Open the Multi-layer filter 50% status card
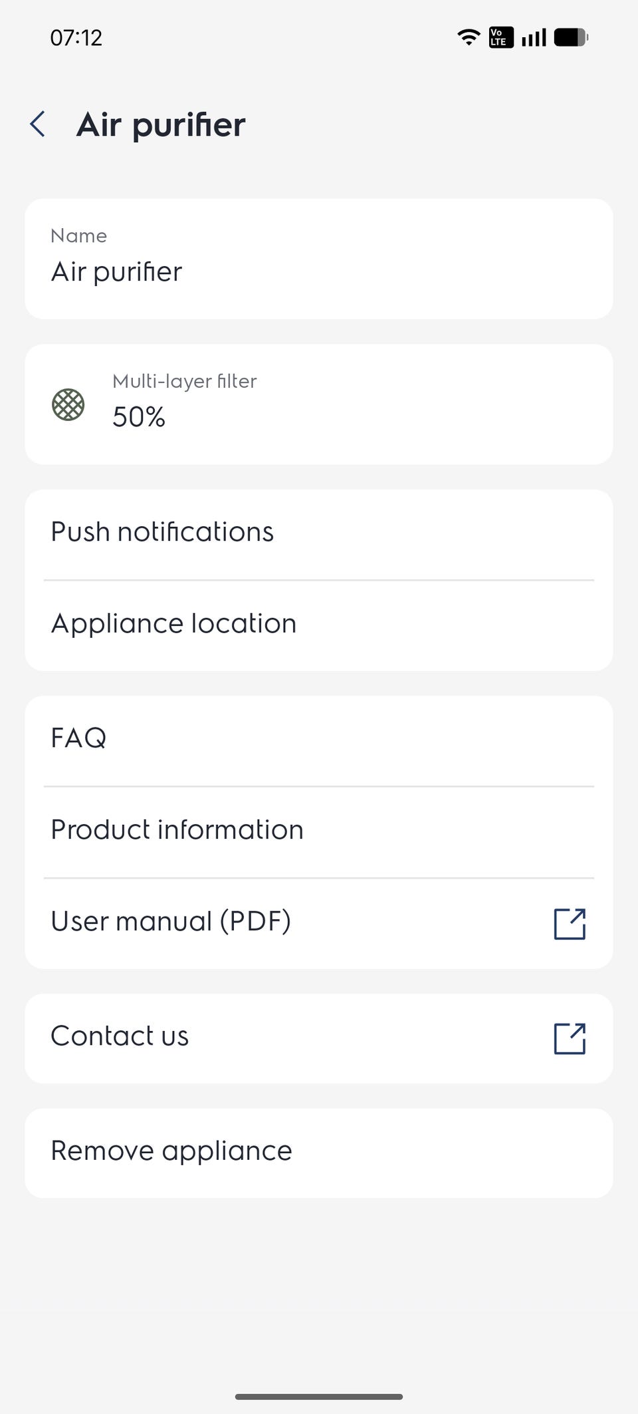This screenshot has width=638, height=1414. click(318, 404)
